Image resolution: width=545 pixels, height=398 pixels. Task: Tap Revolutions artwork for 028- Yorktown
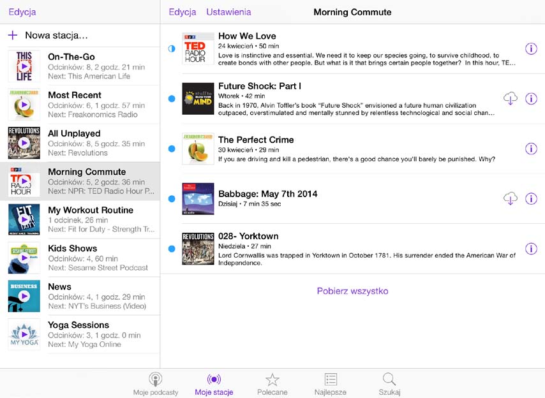pos(198,249)
